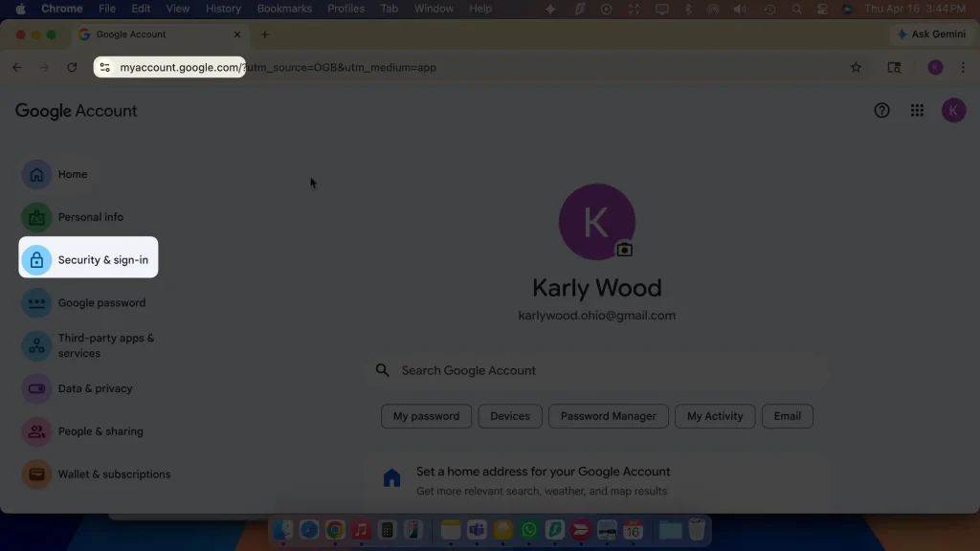980x551 pixels.
Task: Open the Google apps grid
Action: 917,111
